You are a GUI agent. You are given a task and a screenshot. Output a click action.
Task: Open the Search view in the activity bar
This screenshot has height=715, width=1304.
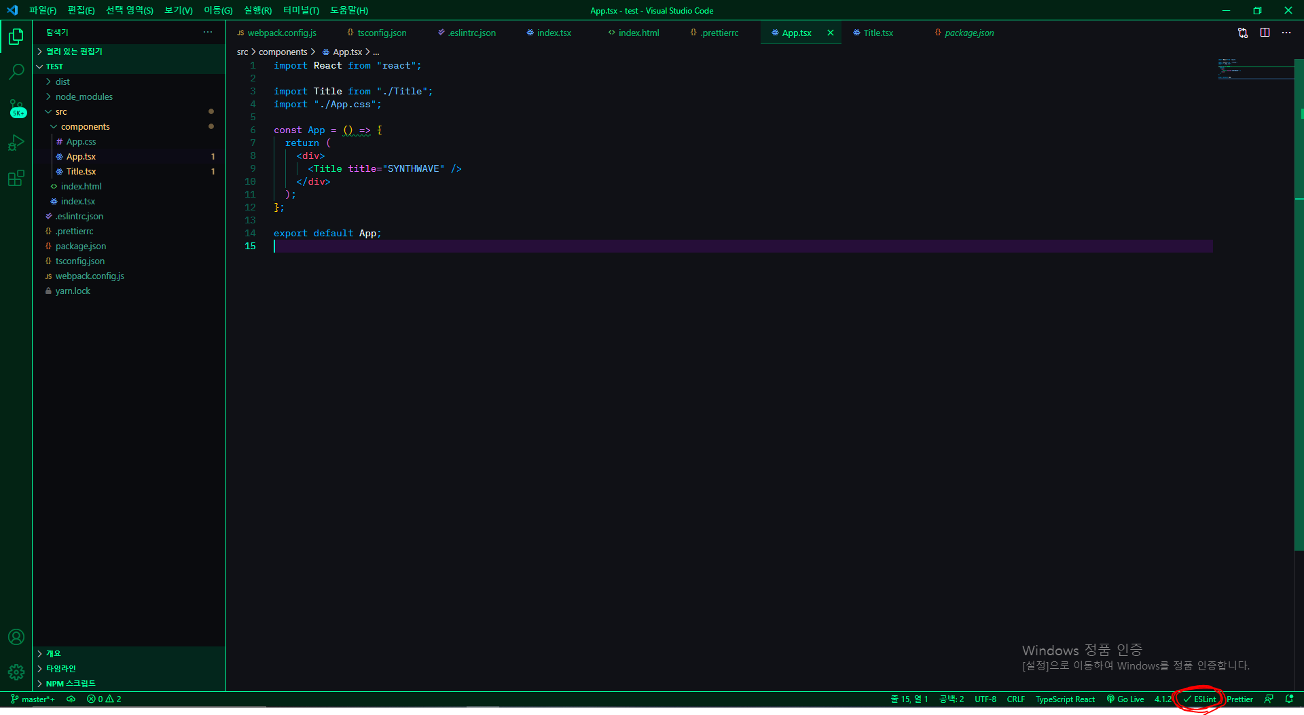pos(16,71)
